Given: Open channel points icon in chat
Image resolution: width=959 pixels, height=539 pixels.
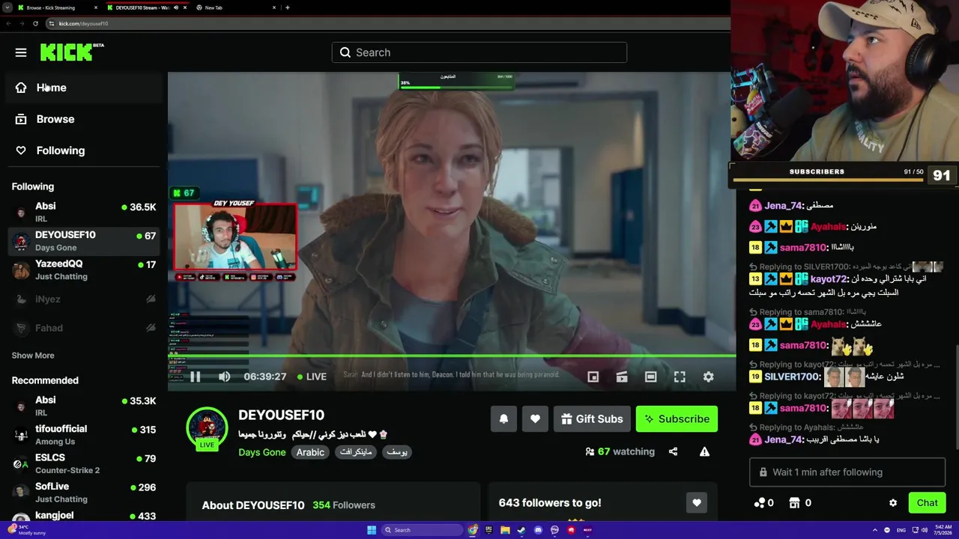Looking at the screenshot, I should pyautogui.click(x=760, y=503).
